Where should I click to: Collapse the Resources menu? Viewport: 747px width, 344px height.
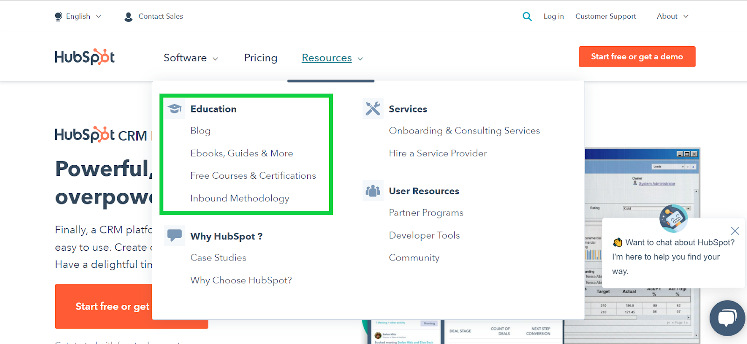[332, 58]
